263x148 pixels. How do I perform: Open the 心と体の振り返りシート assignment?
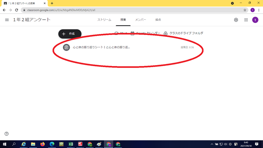[x=102, y=47]
